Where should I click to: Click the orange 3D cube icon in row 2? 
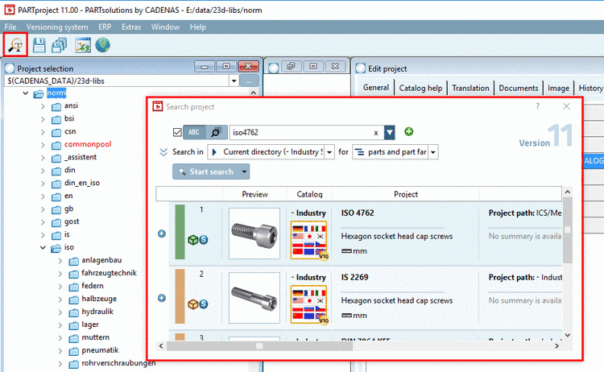(192, 304)
